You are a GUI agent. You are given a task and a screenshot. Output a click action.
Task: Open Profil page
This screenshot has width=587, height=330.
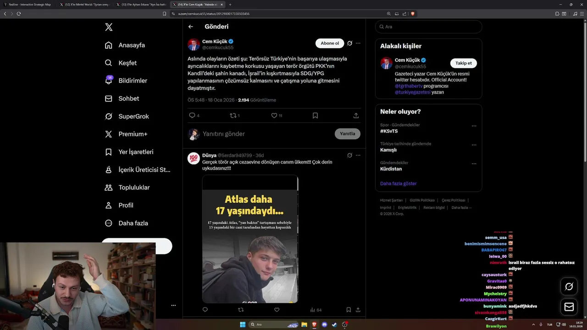(x=119, y=205)
